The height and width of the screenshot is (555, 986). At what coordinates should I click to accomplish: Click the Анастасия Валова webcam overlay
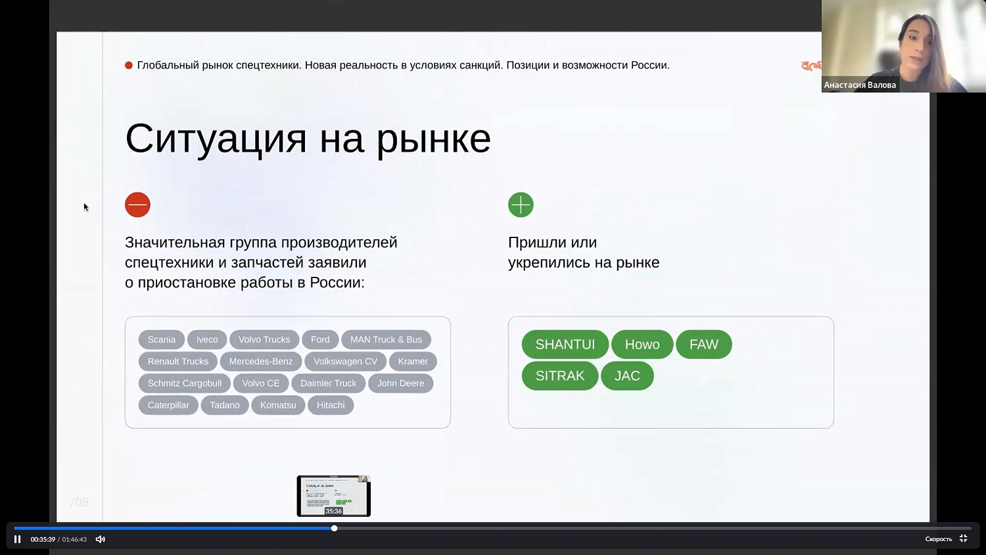(904, 46)
